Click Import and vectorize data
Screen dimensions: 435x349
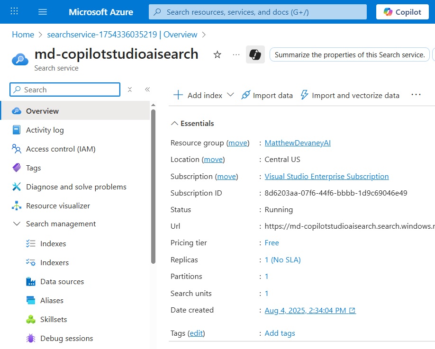[x=350, y=95]
